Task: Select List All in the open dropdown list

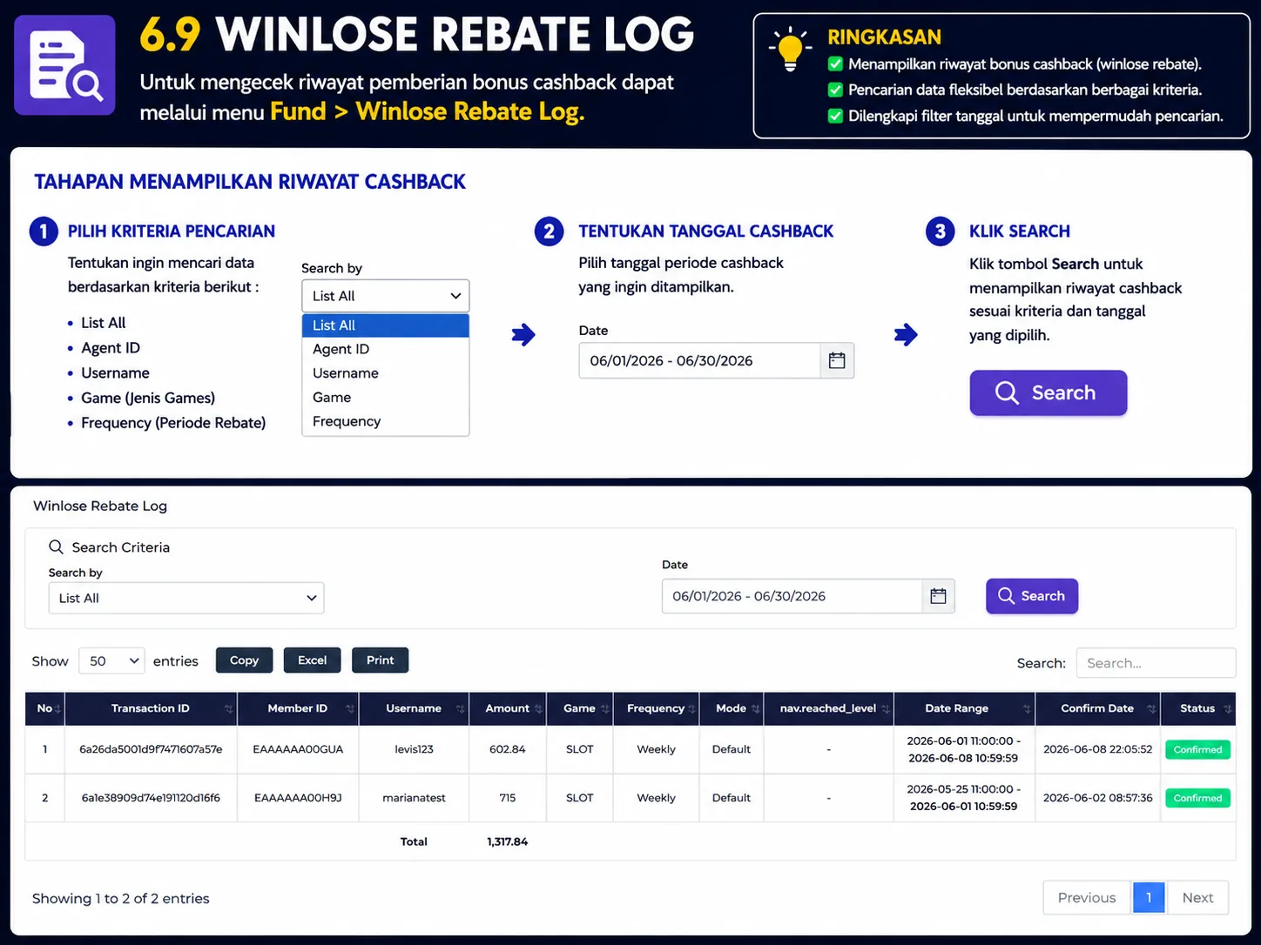Action: 386,325
